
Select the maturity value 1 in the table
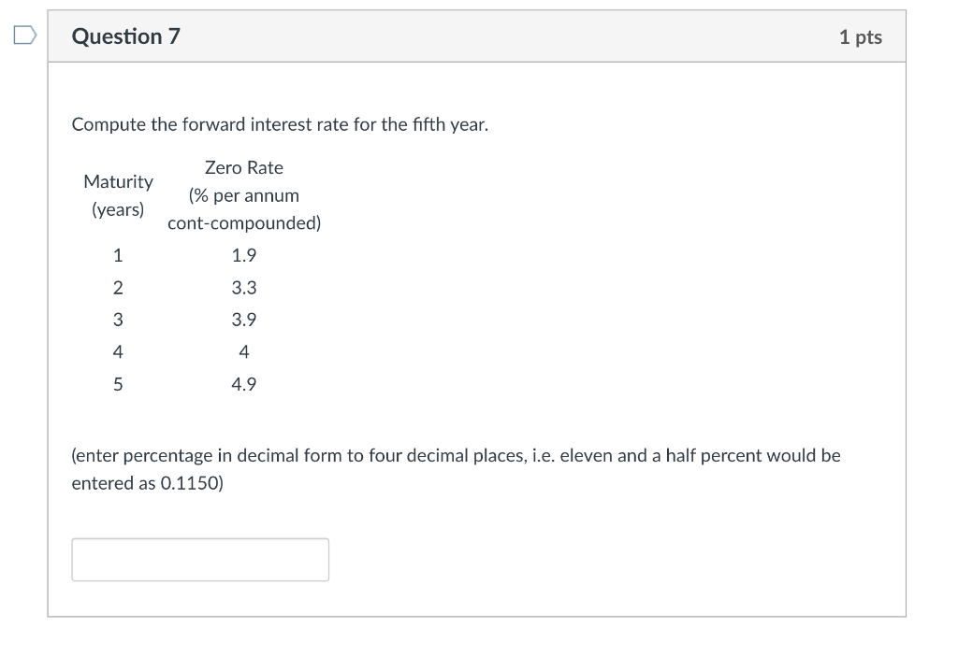click(x=118, y=254)
